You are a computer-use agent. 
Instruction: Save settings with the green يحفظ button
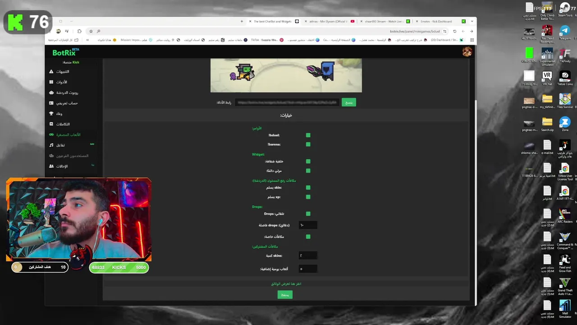click(285, 295)
